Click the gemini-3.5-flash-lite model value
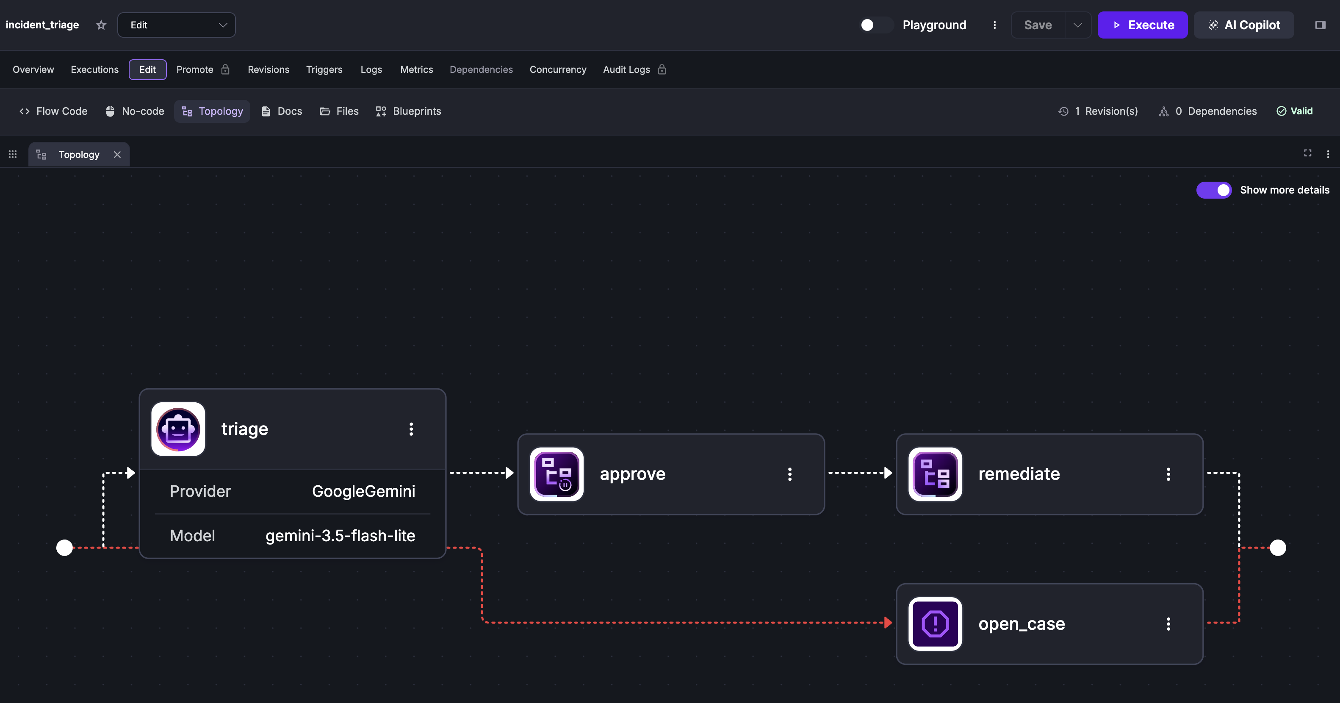 340,536
